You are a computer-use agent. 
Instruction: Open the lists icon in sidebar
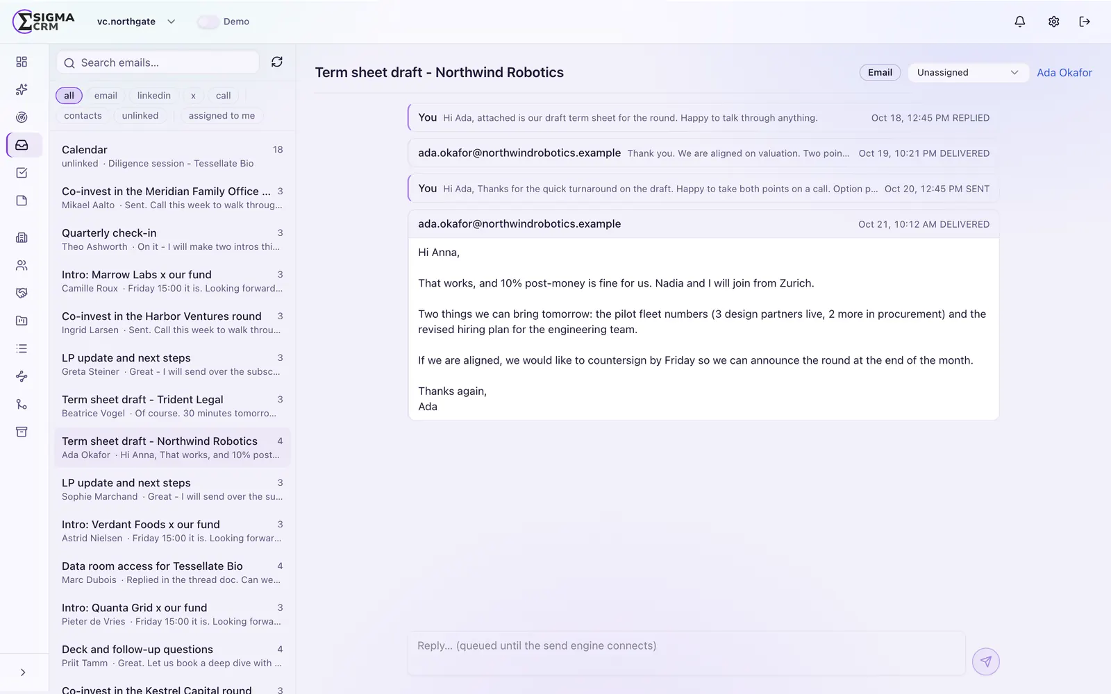pyautogui.click(x=22, y=348)
